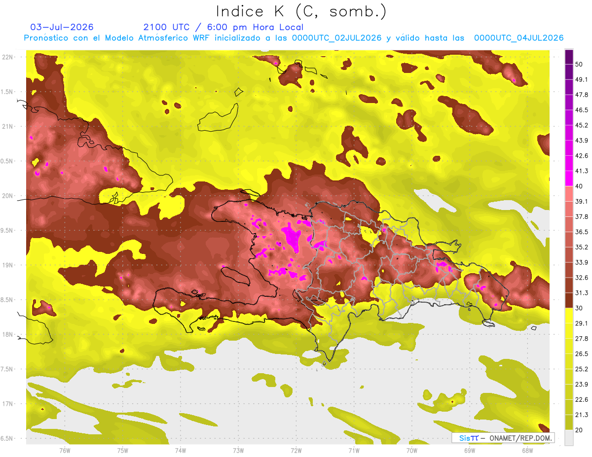Click the colorbar value "46.5"
Image resolution: width=592 pixels, height=457 pixels.
point(582,110)
